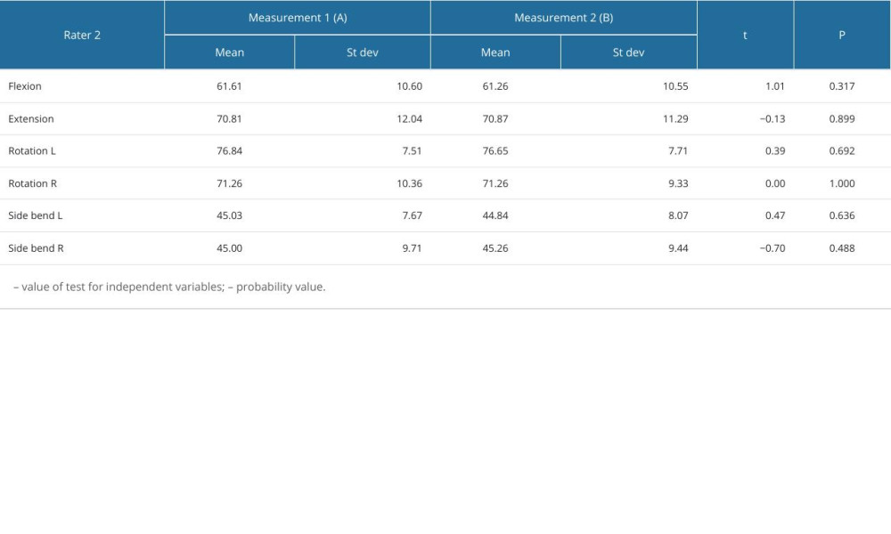This screenshot has width=891, height=534.
Task: Click Side bend R P value 0.488
Action: tap(842, 248)
